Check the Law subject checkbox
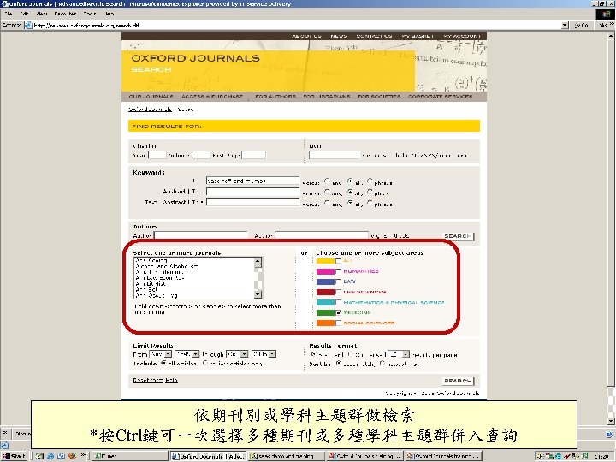The width and height of the screenshot is (616, 462). [338, 281]
